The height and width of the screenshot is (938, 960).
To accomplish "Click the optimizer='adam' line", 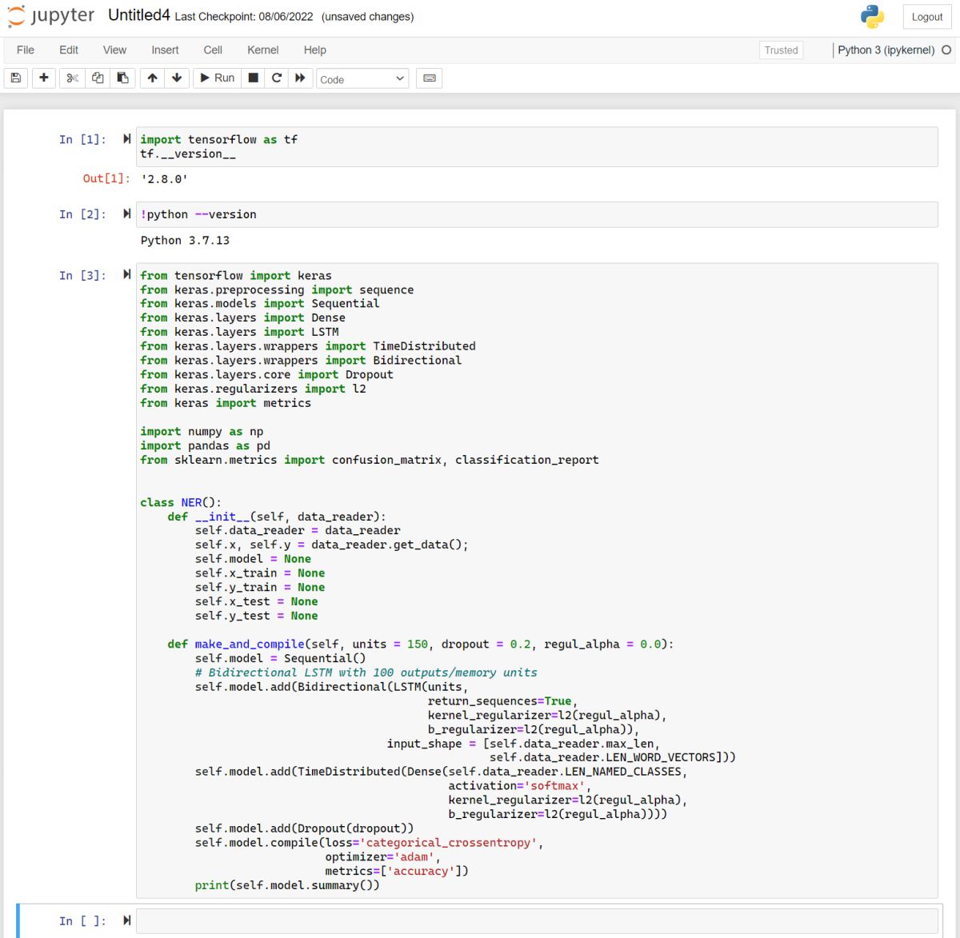I will tap(382, 856).
